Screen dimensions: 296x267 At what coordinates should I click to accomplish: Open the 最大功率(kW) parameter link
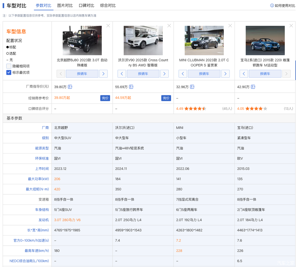tap(37, 179)
